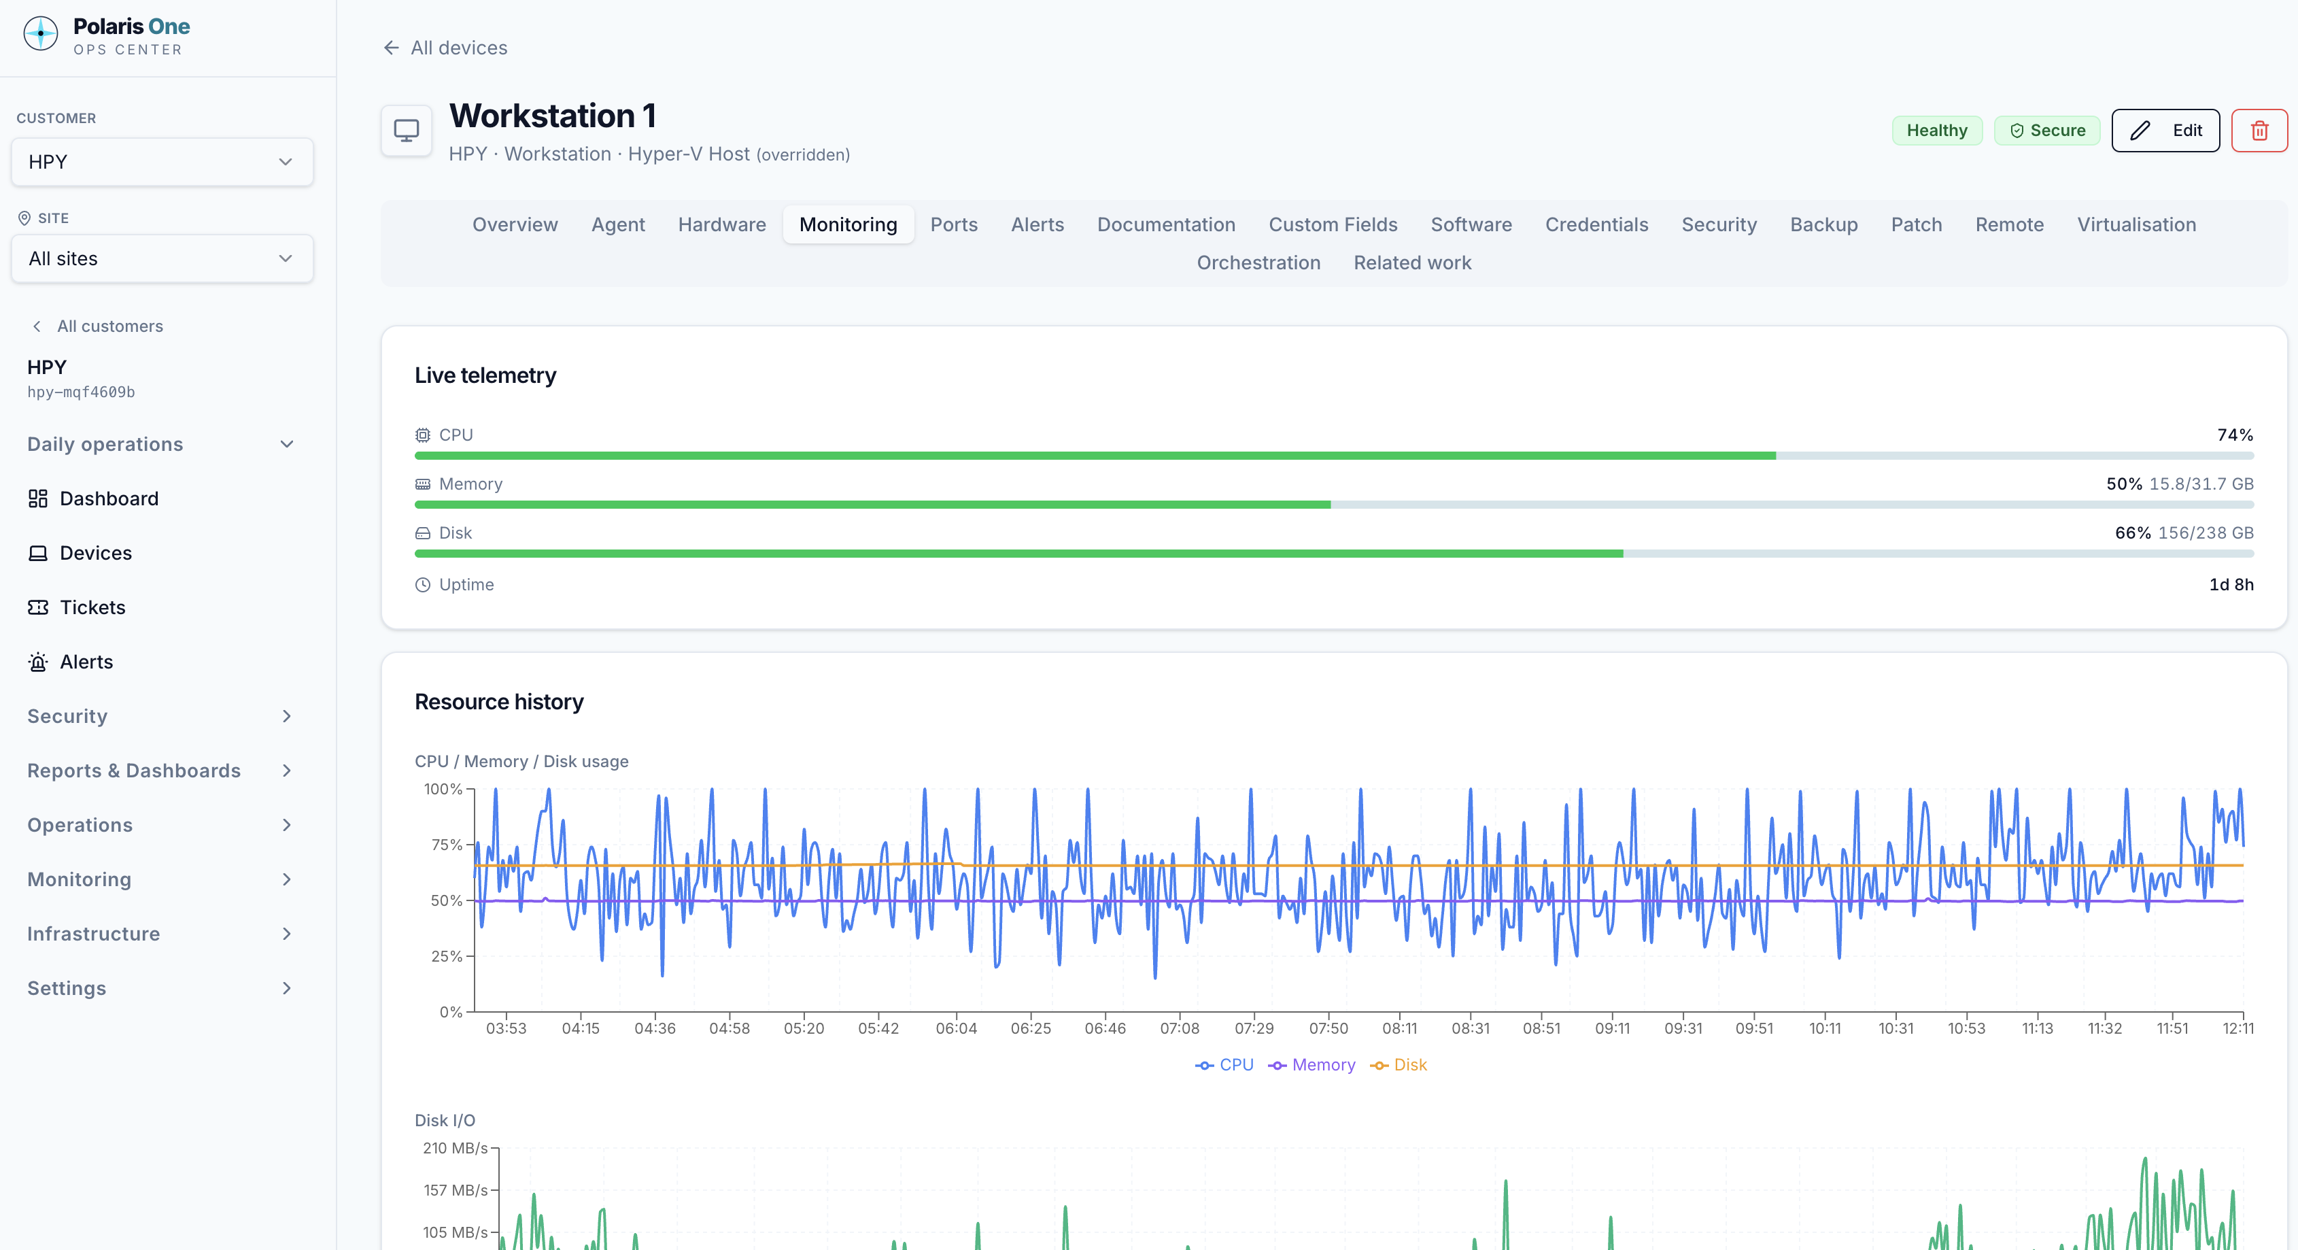This screenshot has height=1250, width=2298.
Task: Click the CPU usage progress bar
Action: point(1334,456)
